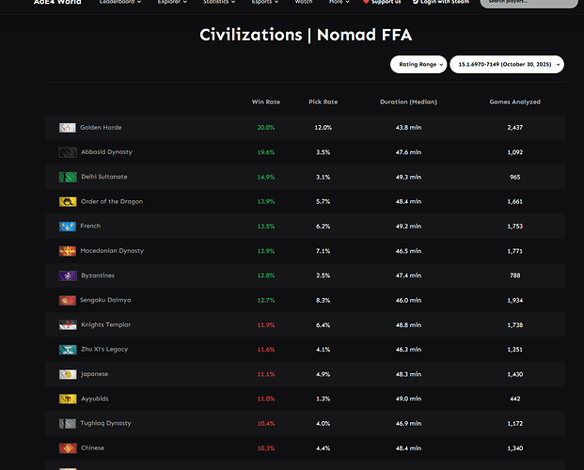Click the Order of the Dragon flag icon
The width and height of the screenshot is (584, 470).
[x=67, y=201]
